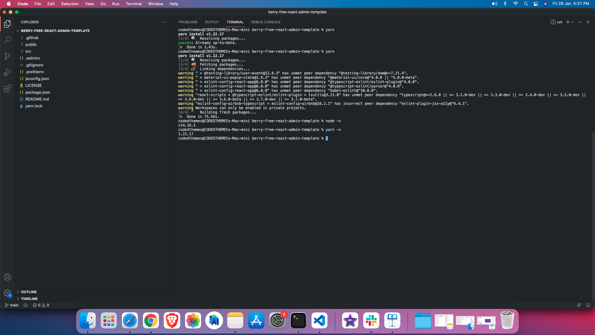Open the README.md file in Explorer

[x=37, y=99]
